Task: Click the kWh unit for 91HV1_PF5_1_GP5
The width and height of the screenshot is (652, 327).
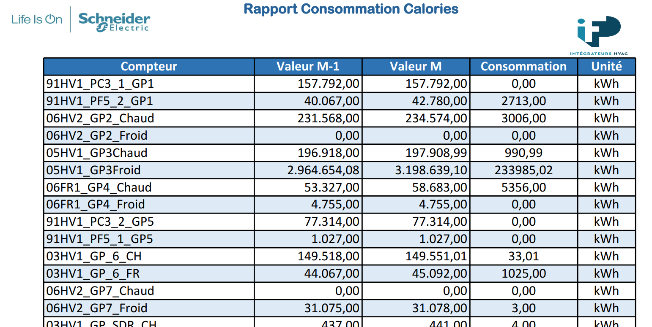Action: point(607,239)
